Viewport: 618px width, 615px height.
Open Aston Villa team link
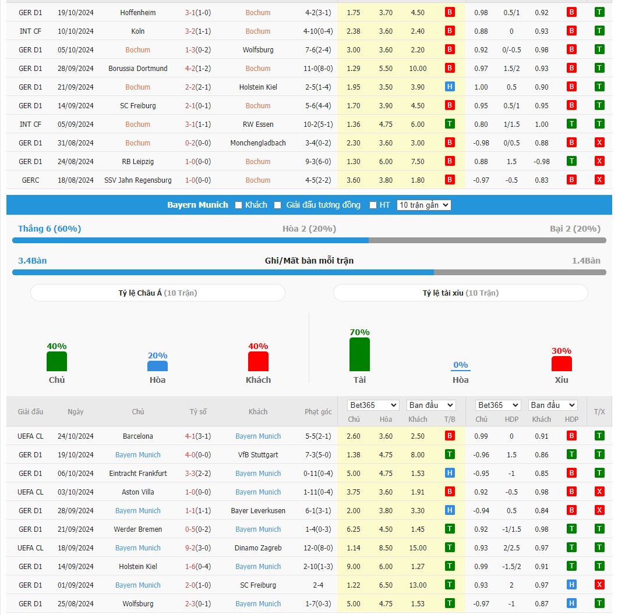point(138,492)
